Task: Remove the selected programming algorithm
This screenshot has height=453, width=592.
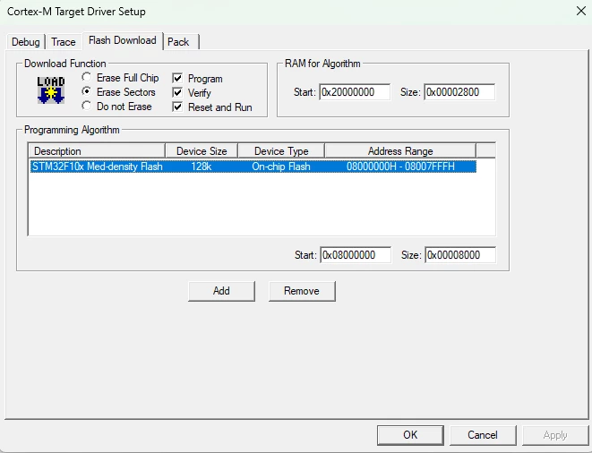Action: click(x=302, y=291)
